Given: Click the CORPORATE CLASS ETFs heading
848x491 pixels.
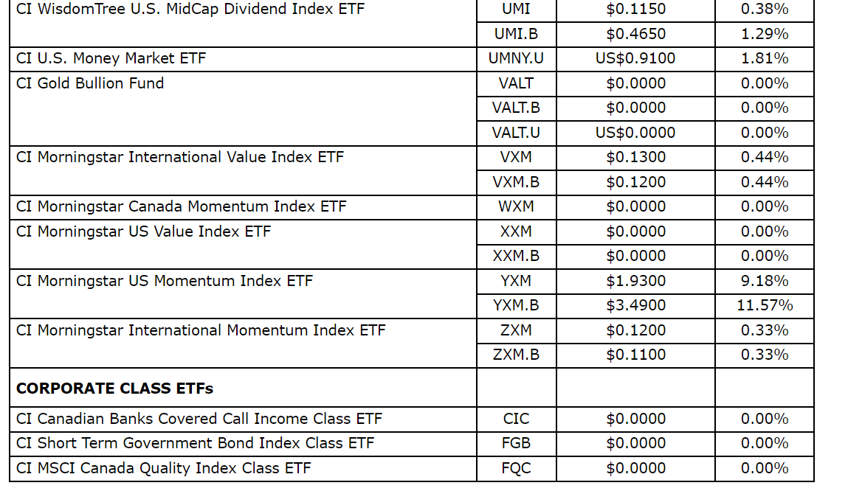Looking at the screenshot, I should 115,388.
